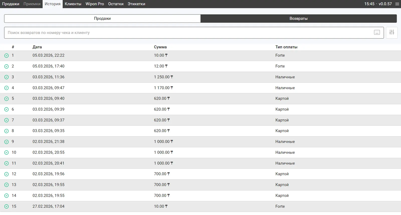Select the 1 170.00 ₸ return row
401x215 pixels.
(x=163, y=88)
